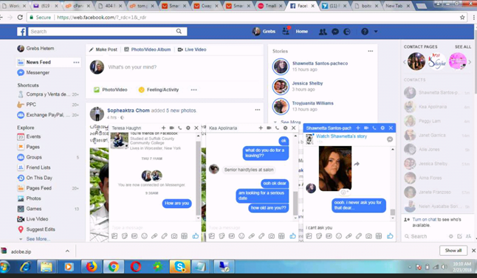The width and height of the screenshot is (477, 278).
Task: Open Make Post tab
Action: point(103,49)
